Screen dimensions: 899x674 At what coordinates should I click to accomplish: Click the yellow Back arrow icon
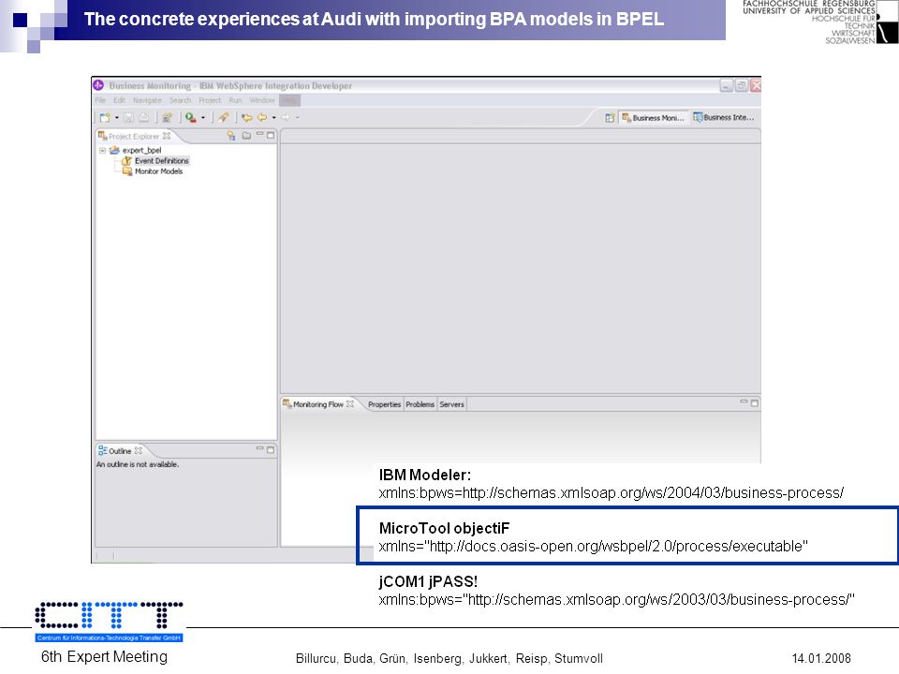(262, 118)
